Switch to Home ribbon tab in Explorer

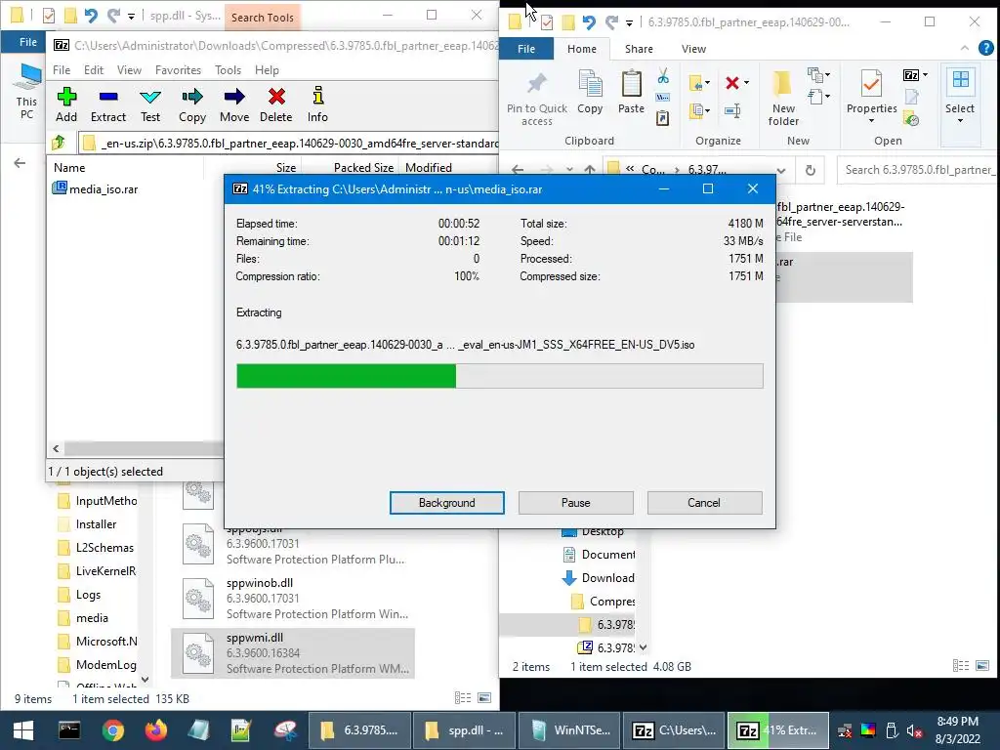click(x=582, y=49)
